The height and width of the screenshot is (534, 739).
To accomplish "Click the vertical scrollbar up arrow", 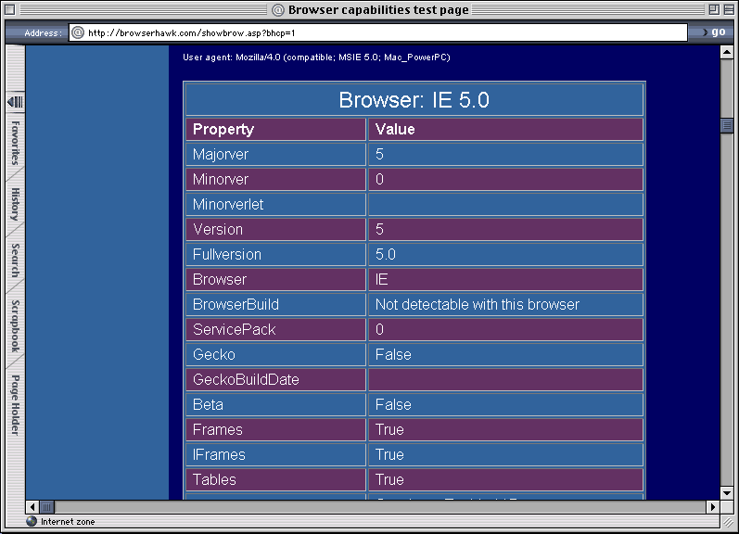I will coord(728,53).
